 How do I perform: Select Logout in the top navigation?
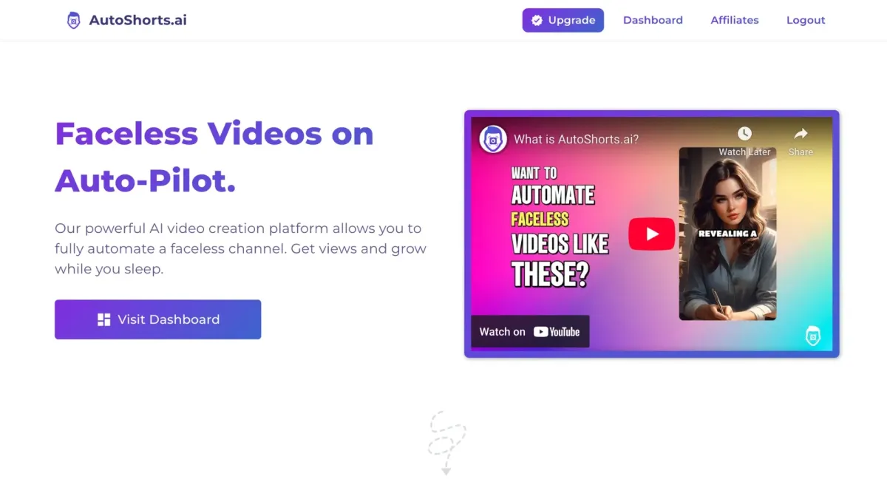coord(806,21)
